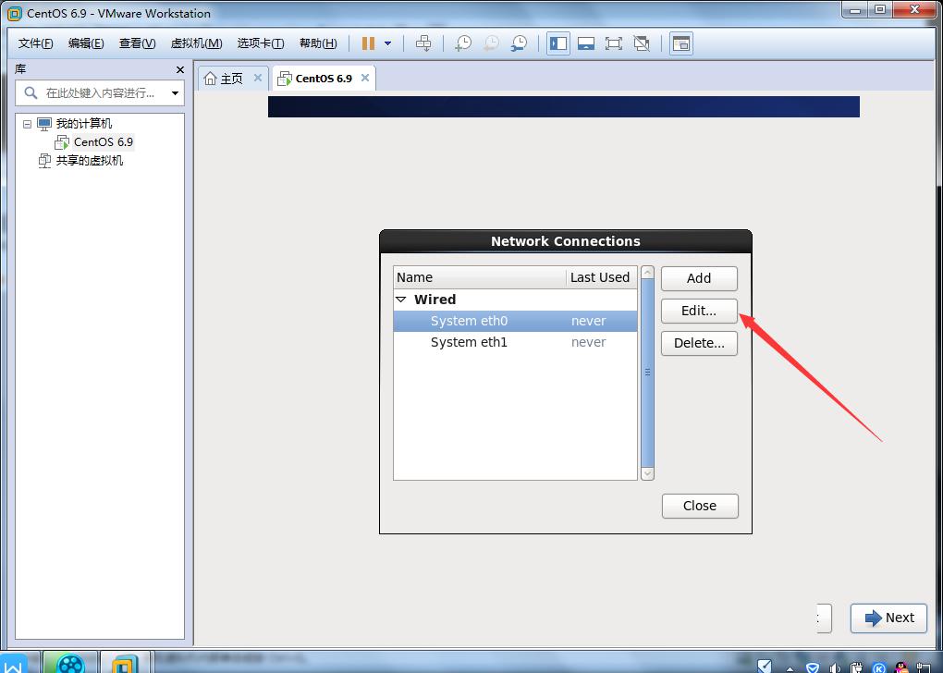Close the CentOS 6.9 tab
Viewport: 943px width, 673px height.
point(365,78)
